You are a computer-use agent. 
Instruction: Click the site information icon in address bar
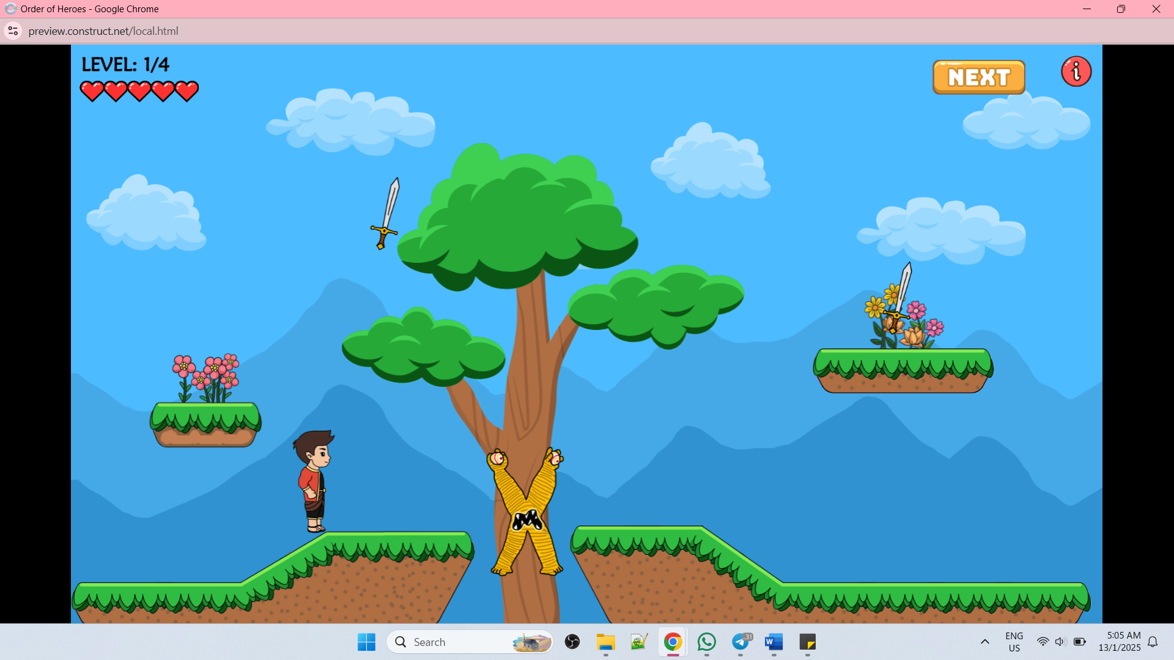point(13,31)
